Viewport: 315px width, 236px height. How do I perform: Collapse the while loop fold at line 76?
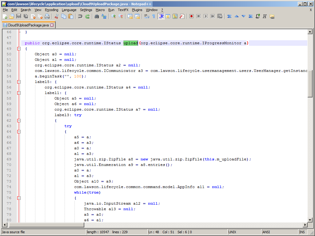tap(19, 198)
